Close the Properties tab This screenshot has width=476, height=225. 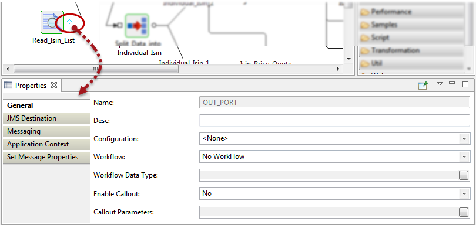click(54, 85)
